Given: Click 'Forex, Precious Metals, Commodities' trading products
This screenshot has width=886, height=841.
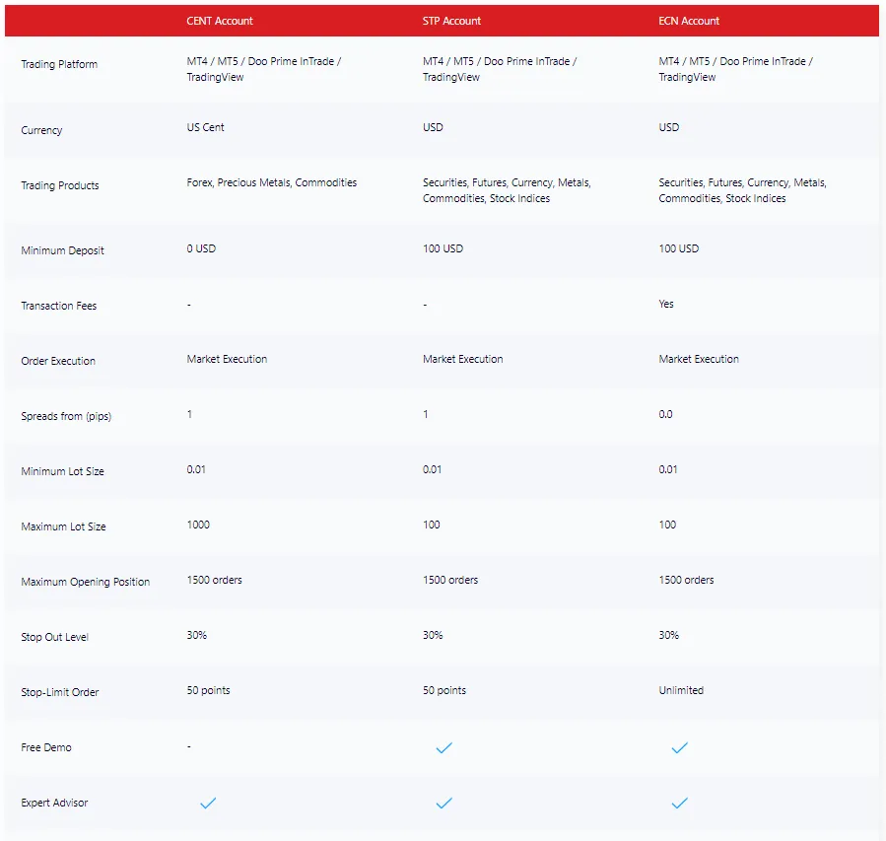Looking at the screenshot, I should 271,182.
